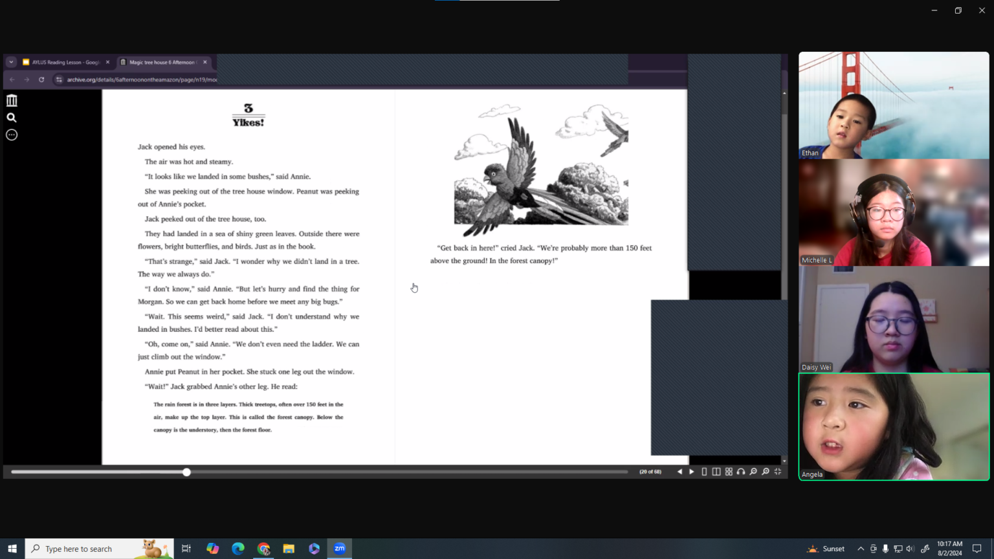Switch to two-page view

pos(716,472)
